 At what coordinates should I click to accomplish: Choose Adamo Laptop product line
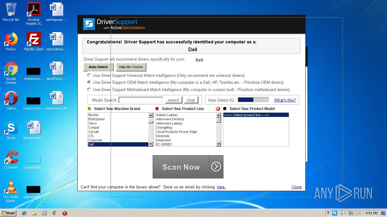tap(186, 115)
